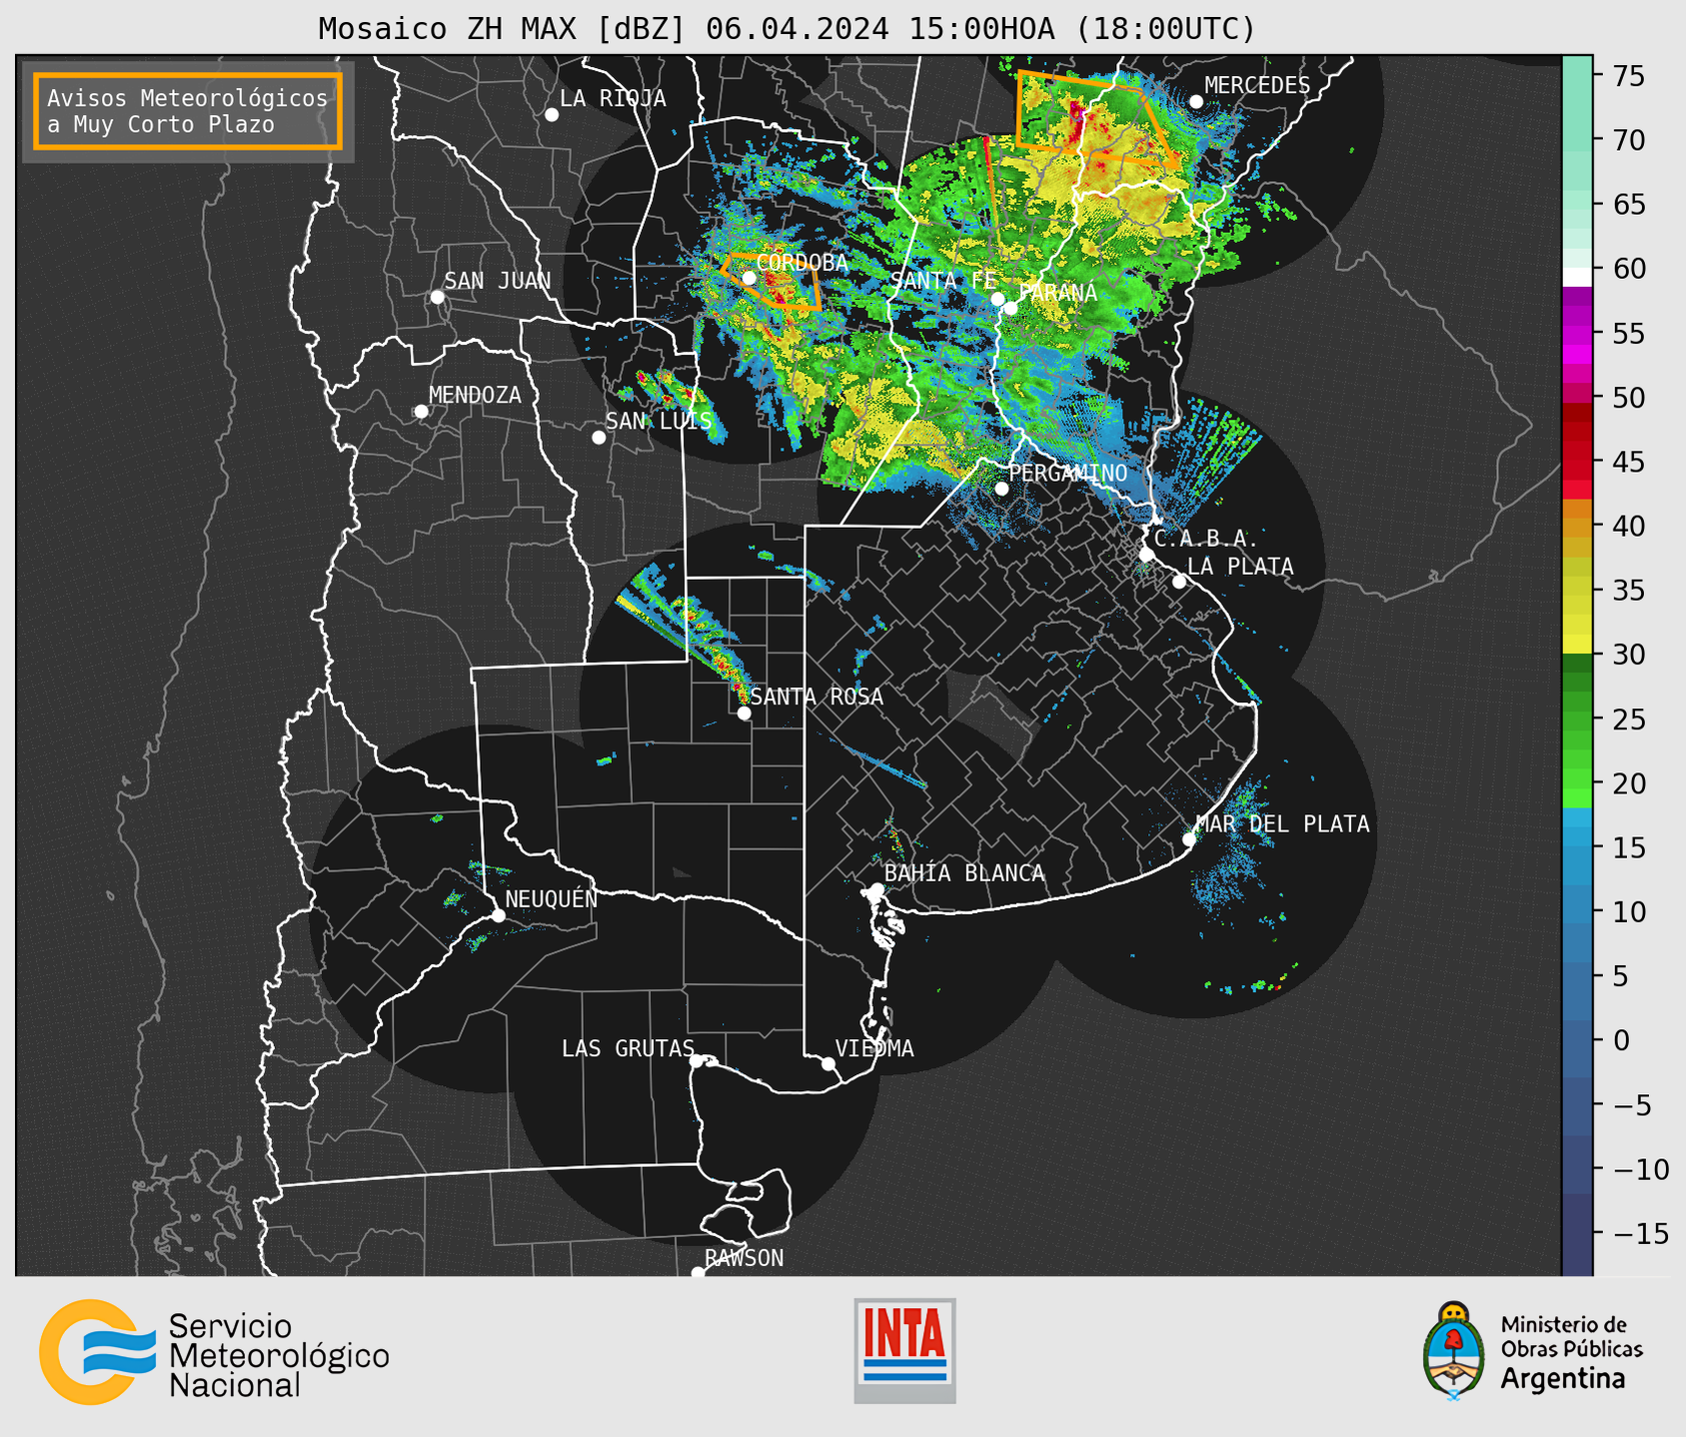The image size is (1686, 1437).
Task: Click the 45 dBZ red band on scale
Action: click(1577, 462)
